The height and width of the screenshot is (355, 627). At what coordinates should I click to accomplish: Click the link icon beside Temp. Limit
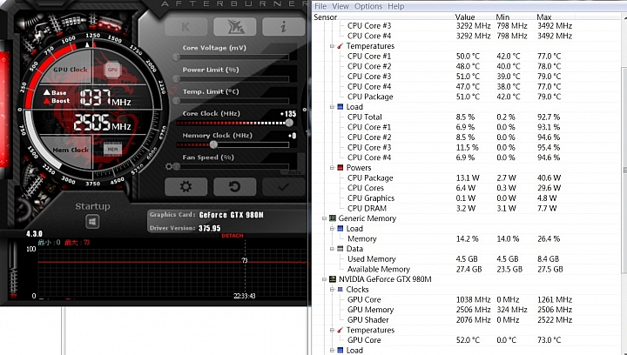pyautogui.click(x=172, y=91)
